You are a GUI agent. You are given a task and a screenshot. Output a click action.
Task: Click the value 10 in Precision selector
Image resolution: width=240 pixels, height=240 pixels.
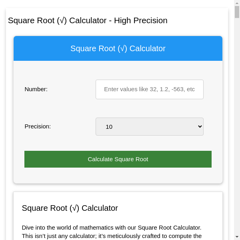click(109, 127)
